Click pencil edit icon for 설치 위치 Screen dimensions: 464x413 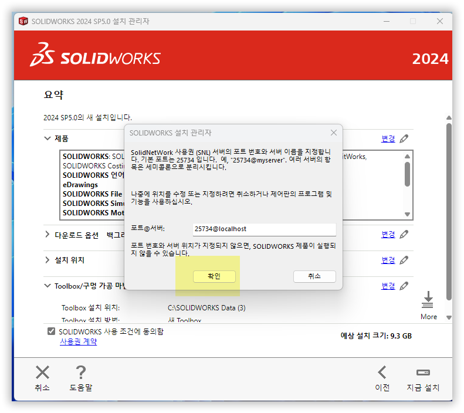(x=404, y=260)
